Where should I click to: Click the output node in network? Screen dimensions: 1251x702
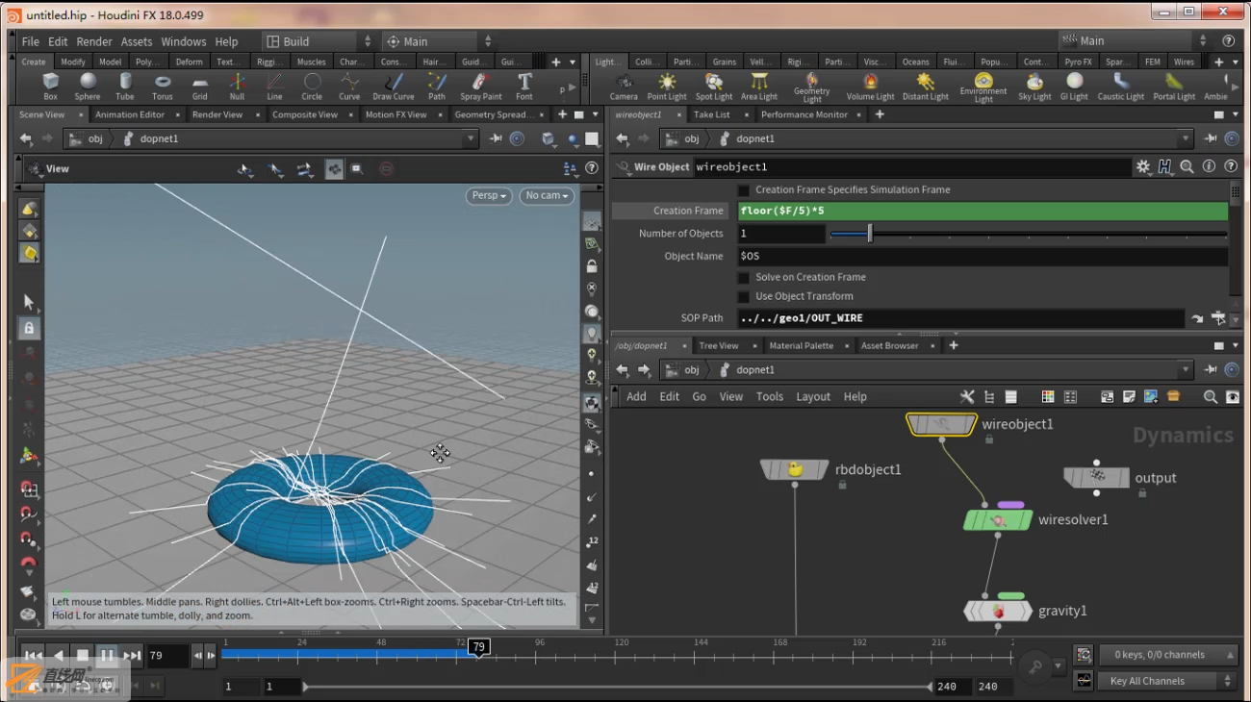1096,477
